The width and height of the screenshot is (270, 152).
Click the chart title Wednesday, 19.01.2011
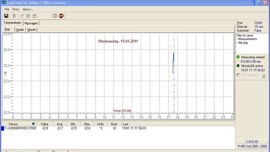point(118,41)
